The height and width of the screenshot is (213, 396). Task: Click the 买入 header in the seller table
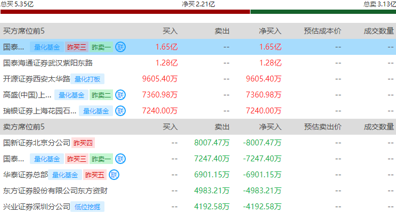[170, 127]
